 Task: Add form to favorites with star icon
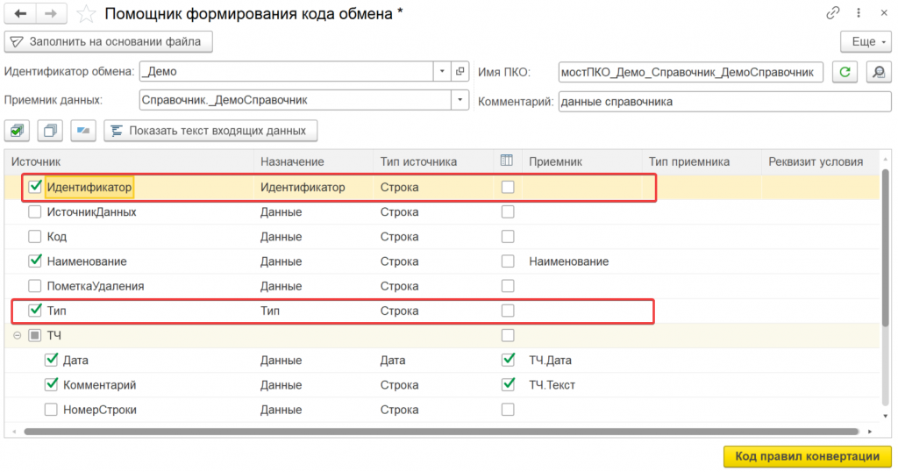85,14
